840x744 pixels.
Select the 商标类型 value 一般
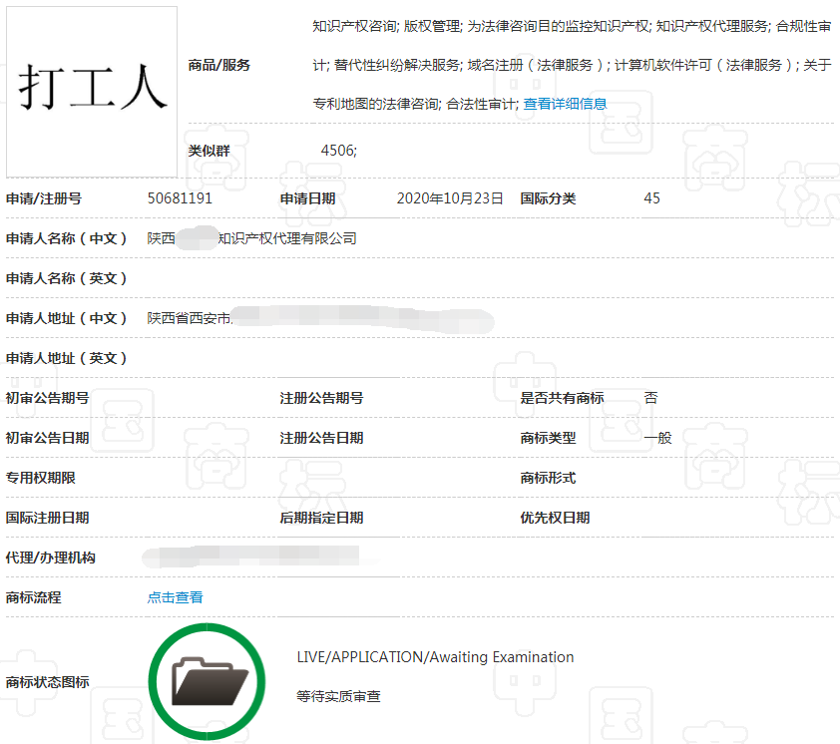(x=656, y=438)
